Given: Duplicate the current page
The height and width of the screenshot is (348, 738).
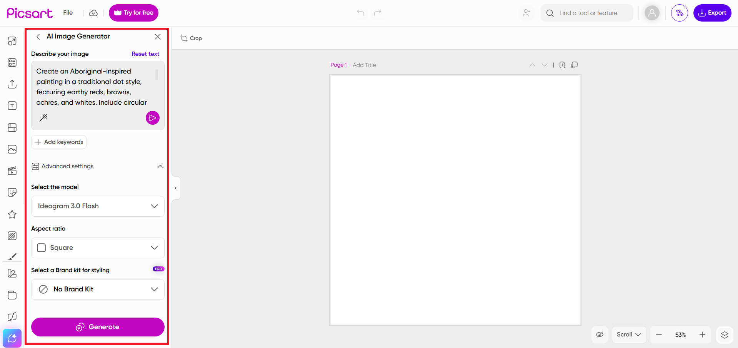Looking at the screenshot, I should 574,65.
